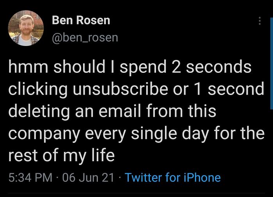Viewport: 273px width, 197px height.
Task: Click "rest of my life" tweet line
Action: (61, 156)
